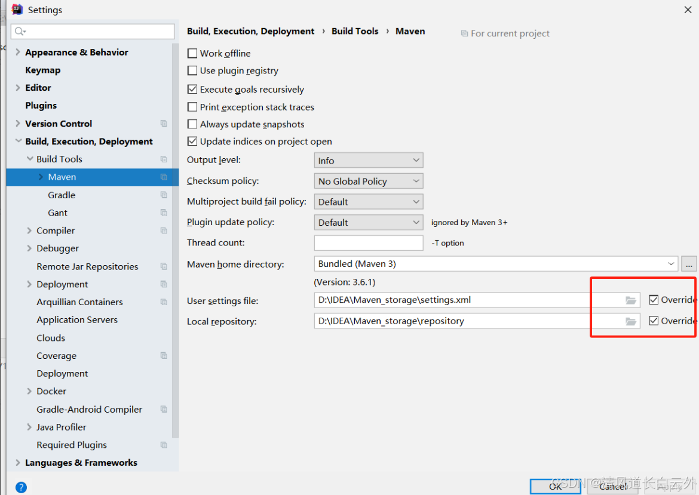
Task: Click the OK button
Action: [x=556, y=487]
